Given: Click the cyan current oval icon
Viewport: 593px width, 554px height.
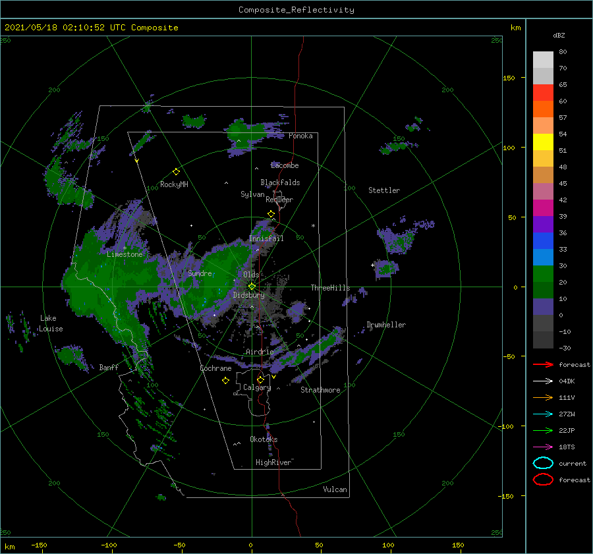Looking at the screenshot, I should point(543,463).
